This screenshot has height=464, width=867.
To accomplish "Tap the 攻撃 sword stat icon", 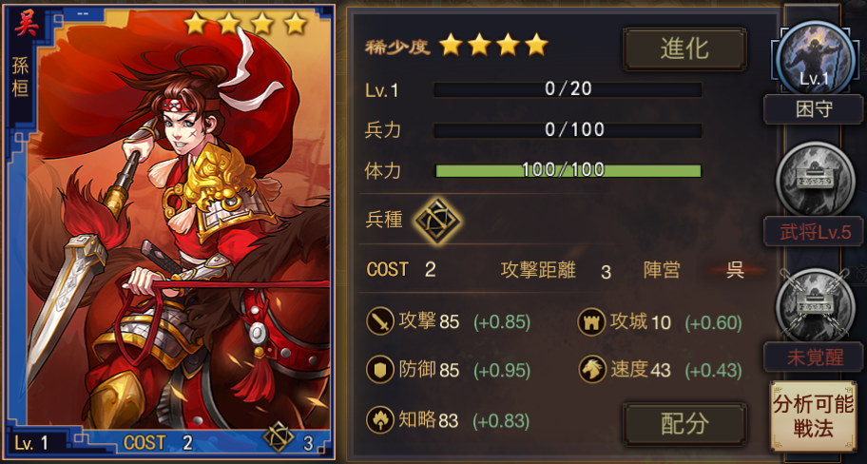I will coord(380,321).
